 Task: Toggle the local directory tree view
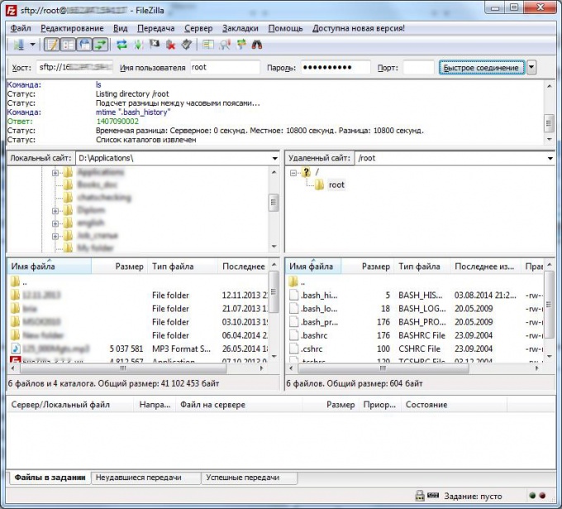tap(68, 45)
